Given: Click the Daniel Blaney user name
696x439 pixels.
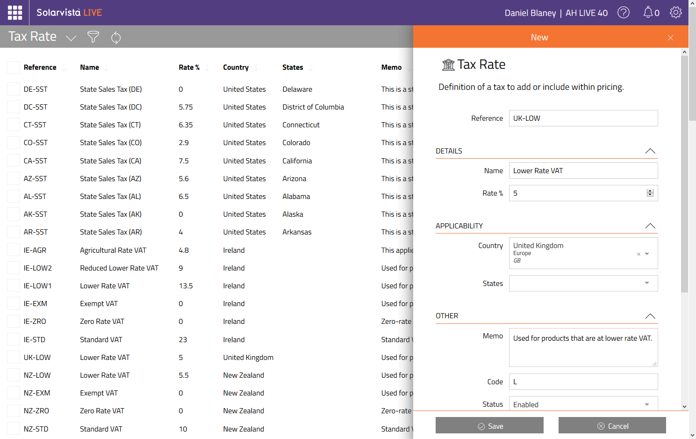Looking at the screenshot, I should 530,13.
